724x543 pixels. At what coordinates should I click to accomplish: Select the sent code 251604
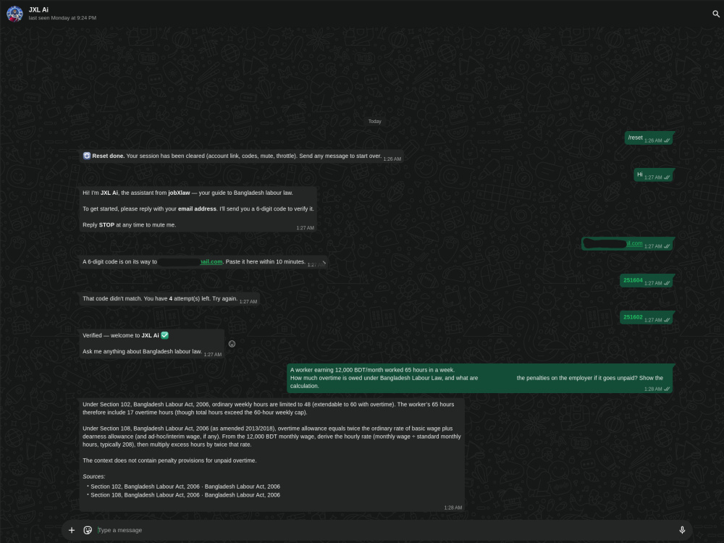(633, 280)
